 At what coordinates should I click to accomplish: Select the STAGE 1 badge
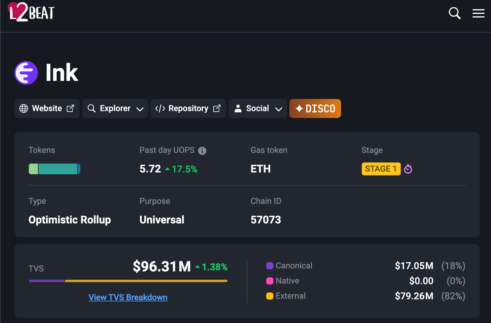click(x=381, y=169)
